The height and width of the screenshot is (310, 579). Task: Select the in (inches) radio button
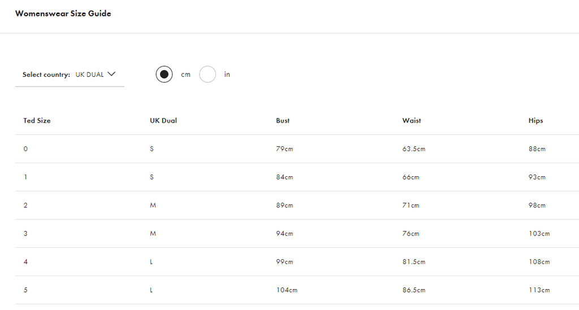(x=208, y=74)
